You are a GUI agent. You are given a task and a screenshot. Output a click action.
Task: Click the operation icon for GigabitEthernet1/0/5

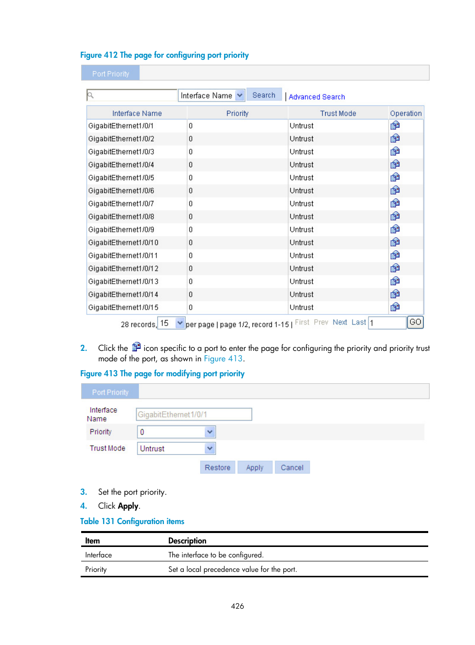(395, 177)
